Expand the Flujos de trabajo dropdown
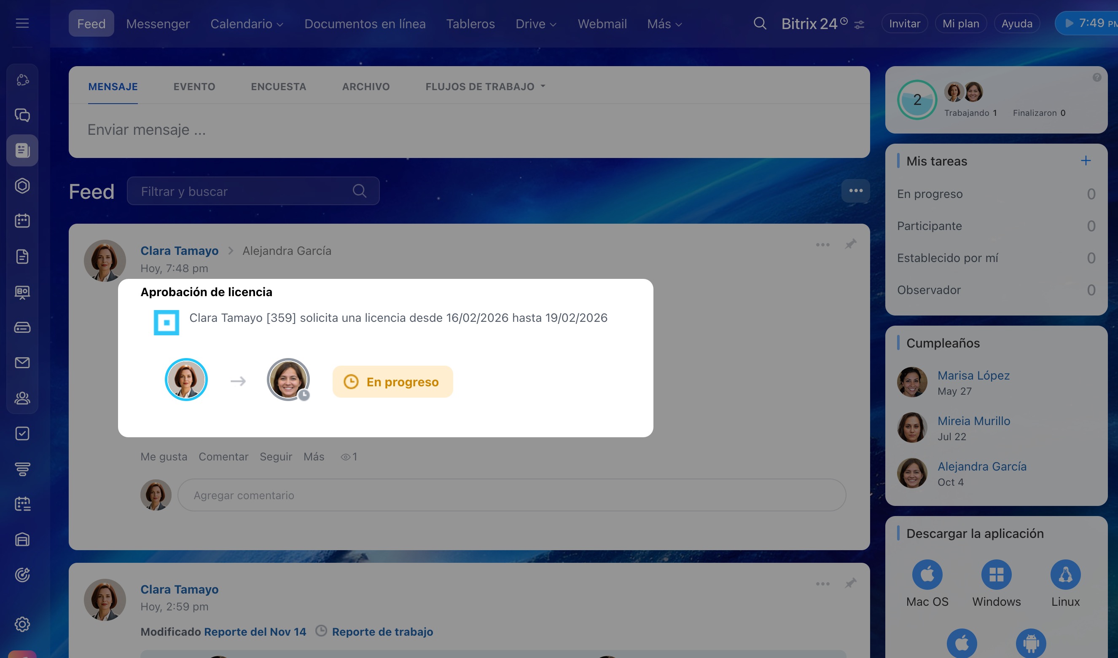Viewport: 1118px width, 658px height. [x=485, y=86]
